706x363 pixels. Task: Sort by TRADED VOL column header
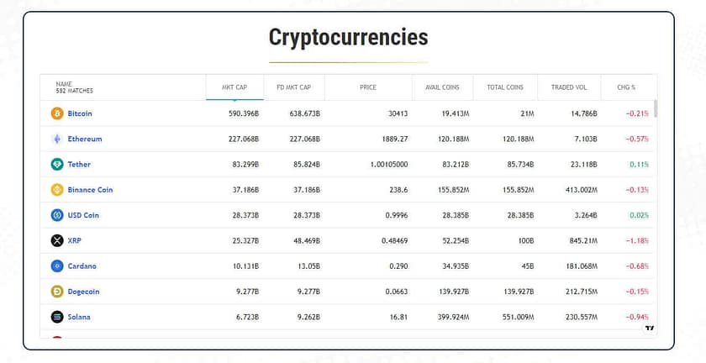(569, 87)
